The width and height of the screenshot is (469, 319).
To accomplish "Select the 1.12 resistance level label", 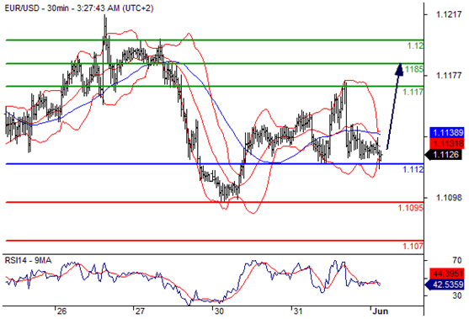I will click(x=415, y=45).
